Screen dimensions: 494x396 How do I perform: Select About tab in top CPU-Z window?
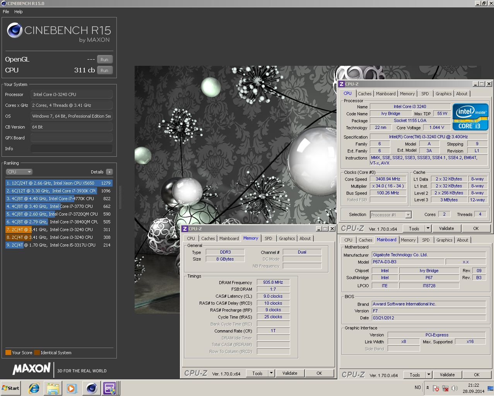point(462,94)
